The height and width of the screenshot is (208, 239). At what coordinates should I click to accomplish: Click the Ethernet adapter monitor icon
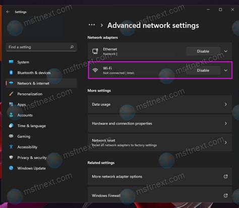coord(95,51)
